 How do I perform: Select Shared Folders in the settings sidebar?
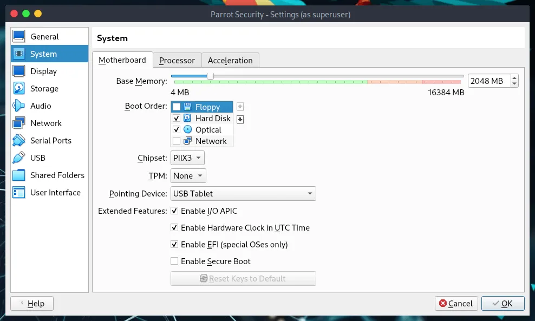tap(49, 175)
